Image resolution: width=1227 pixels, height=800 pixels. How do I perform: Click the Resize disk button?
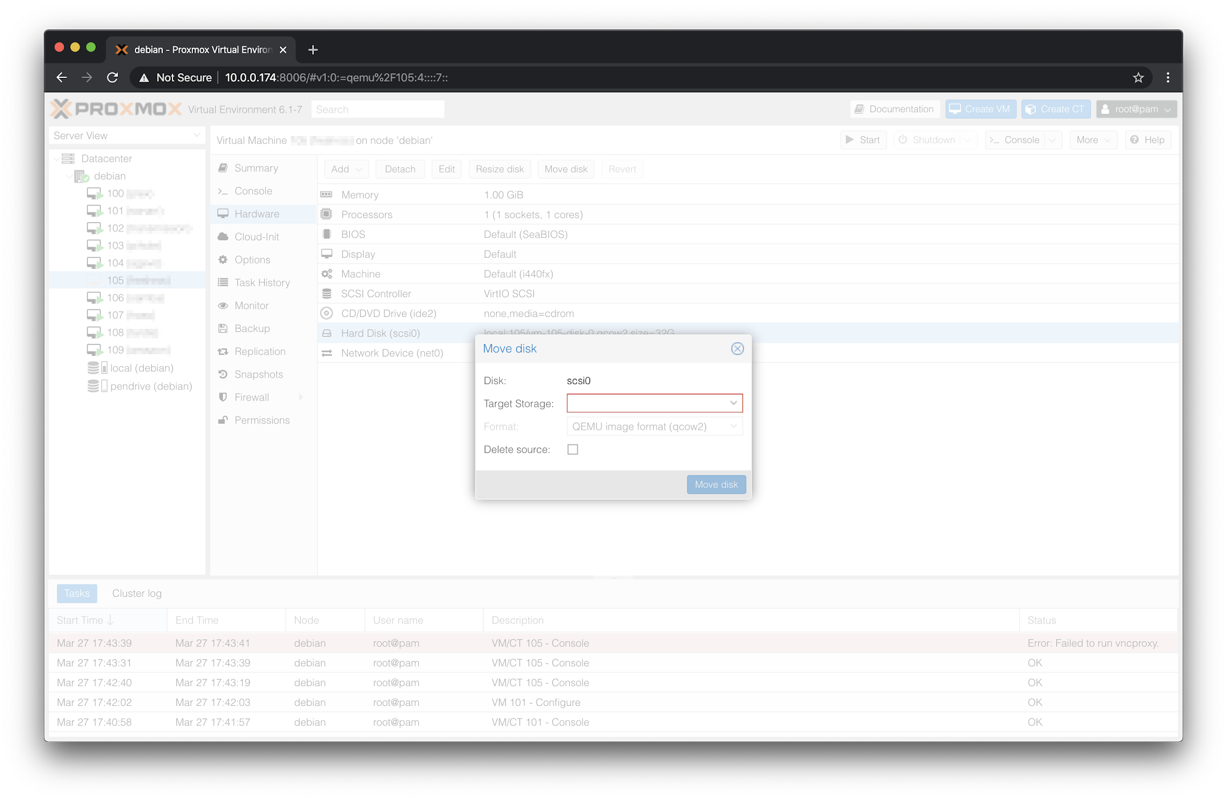pyautogui.click(x=500, y=169)
